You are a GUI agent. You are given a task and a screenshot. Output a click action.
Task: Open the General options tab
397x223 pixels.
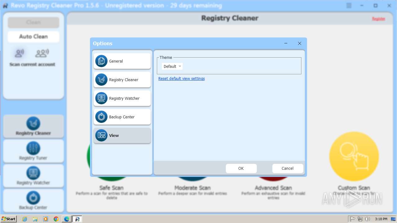122,61
